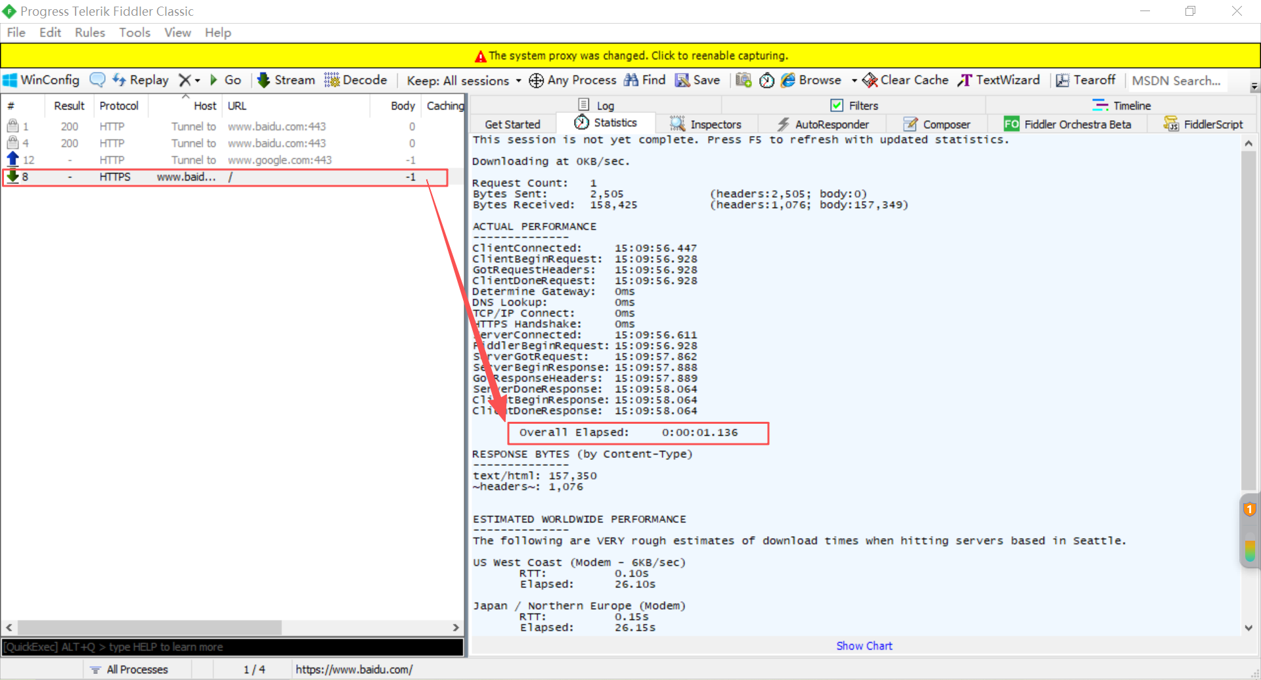Replay the selected session
Screen dimensions: 1261x680
click(x=141, y=80)
